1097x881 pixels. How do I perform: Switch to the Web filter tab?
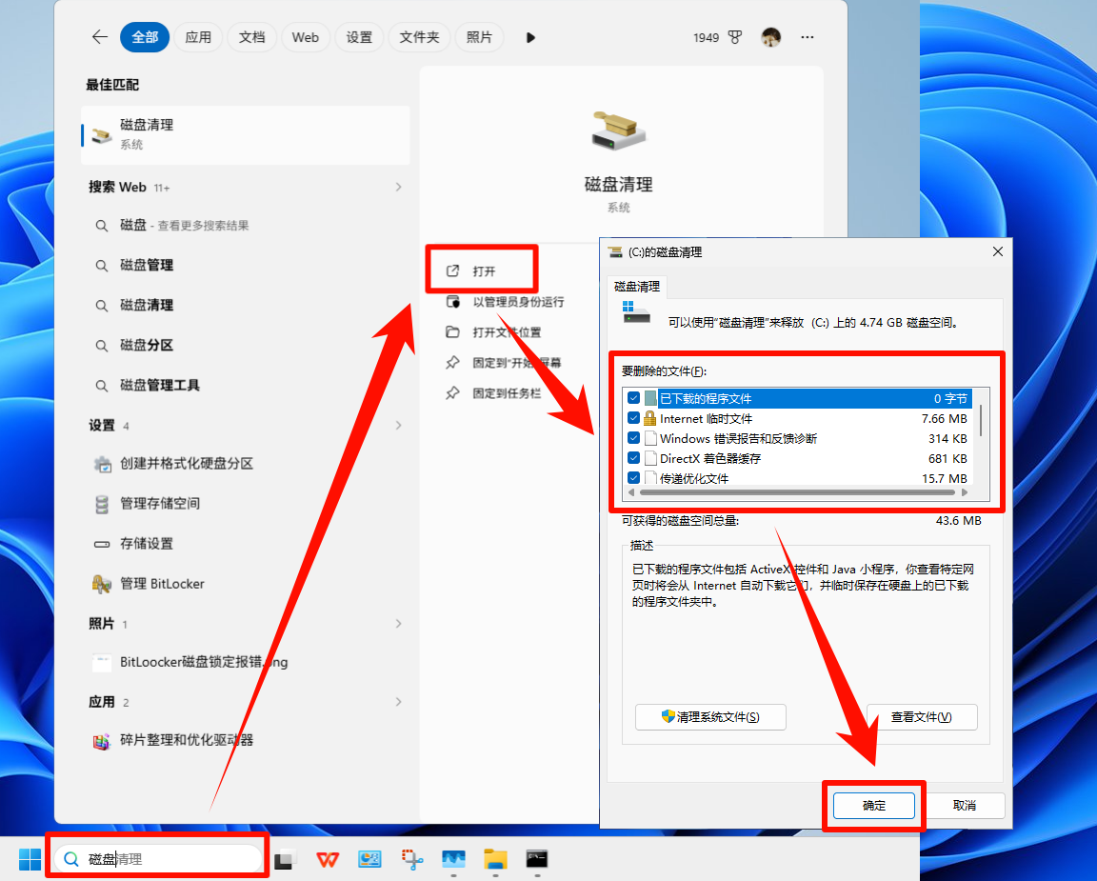[305, 37]
